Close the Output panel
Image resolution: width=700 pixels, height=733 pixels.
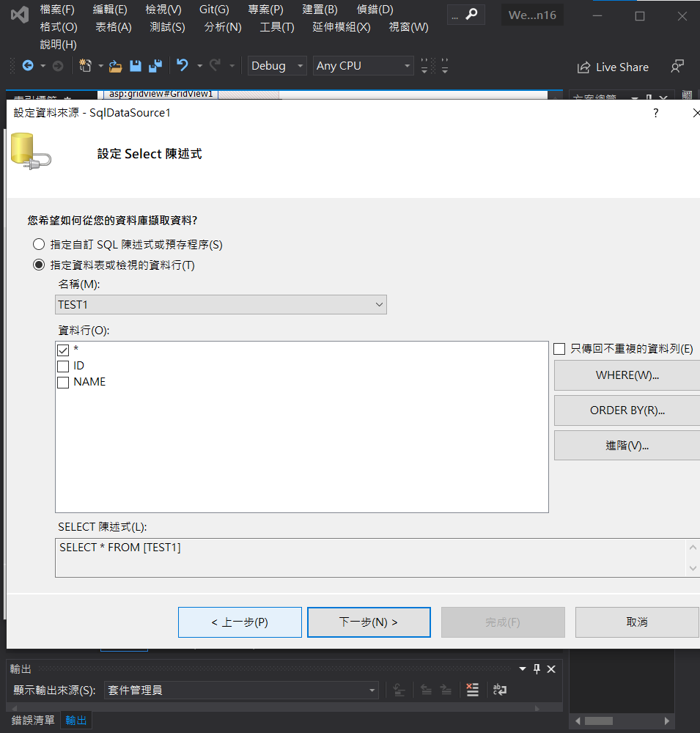click(551, 669)
